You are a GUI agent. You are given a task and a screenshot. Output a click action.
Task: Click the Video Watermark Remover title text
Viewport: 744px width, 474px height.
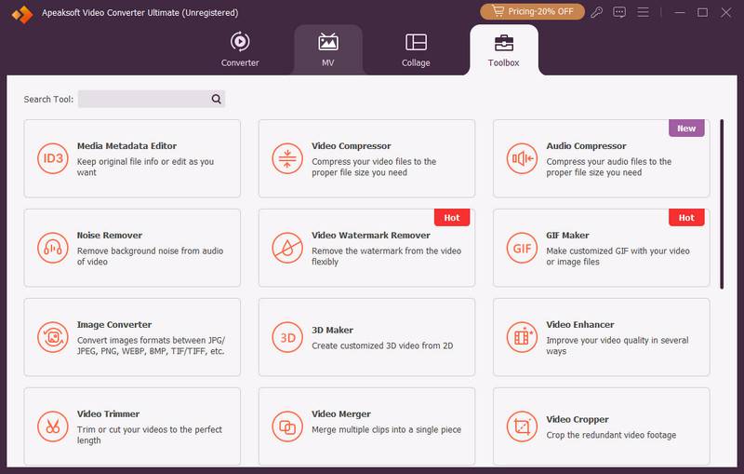(371, 235)
